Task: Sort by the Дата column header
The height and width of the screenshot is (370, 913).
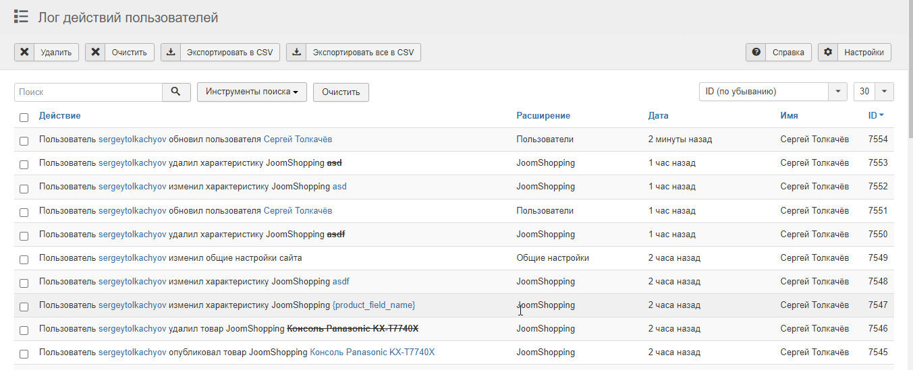Action: [659, 115]
